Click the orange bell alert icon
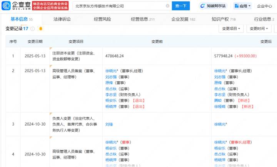 click(41, 28)
